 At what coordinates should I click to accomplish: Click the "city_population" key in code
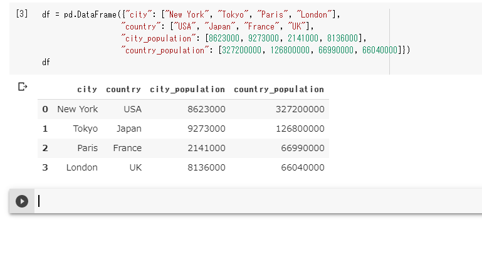coord(159,38)
